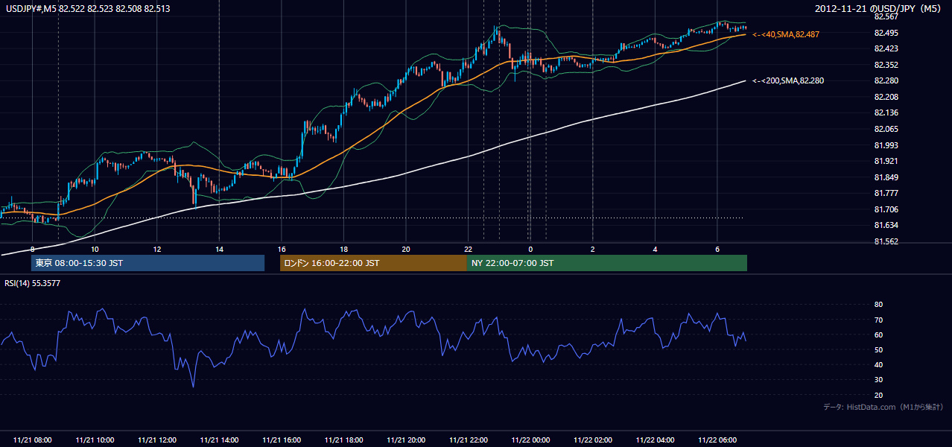Click price axis value 81.777
Viewport: 952px width, 447px height.
pyautogui.click(x=886, y=193)
